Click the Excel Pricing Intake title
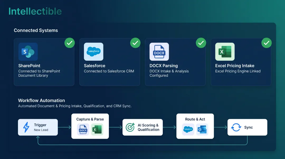This screenshot has height=159, width=285. pyautogui.click(x=235, y=66)
